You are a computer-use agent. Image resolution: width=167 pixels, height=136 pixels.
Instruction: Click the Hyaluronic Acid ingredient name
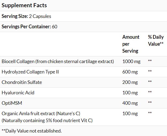coord(18,93)
